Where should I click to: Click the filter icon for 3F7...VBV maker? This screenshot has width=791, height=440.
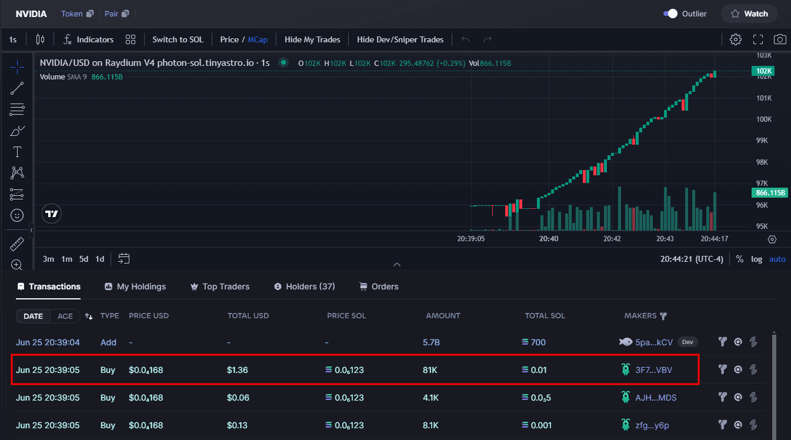723,369
